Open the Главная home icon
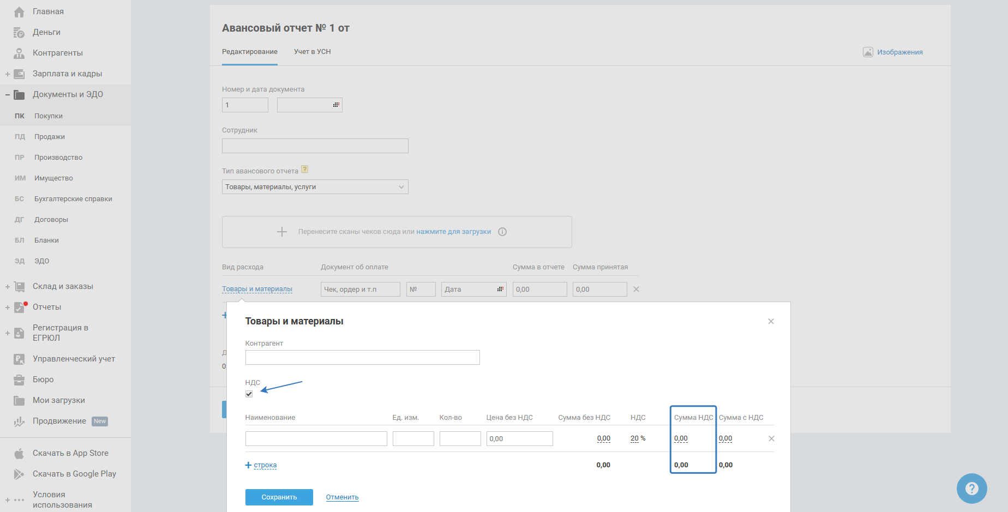Image resolution: width=1008 pixels, height=512 pixels. pyautogui.click(x=19, y=11)
